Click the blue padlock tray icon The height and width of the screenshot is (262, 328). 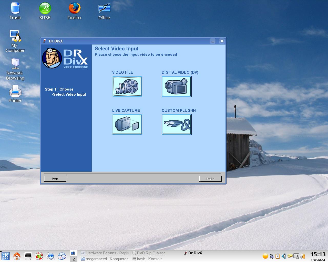pos(272,256)
